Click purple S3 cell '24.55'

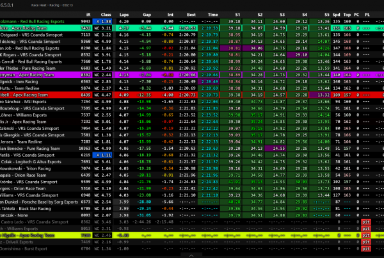coord(275,149)
